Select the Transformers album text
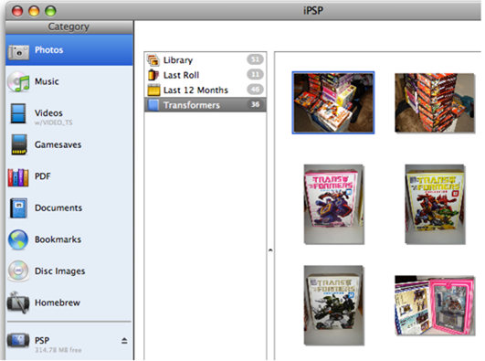Image resolution: width=485 pixels, height=361 pixels. click(x=192, y=105)
